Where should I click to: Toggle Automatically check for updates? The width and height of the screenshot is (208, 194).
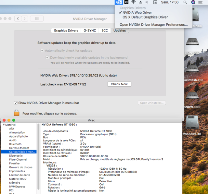pos(42,51)
